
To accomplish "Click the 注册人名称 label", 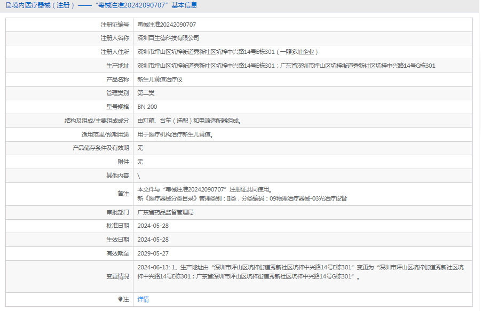I will [x=115, y=38].
